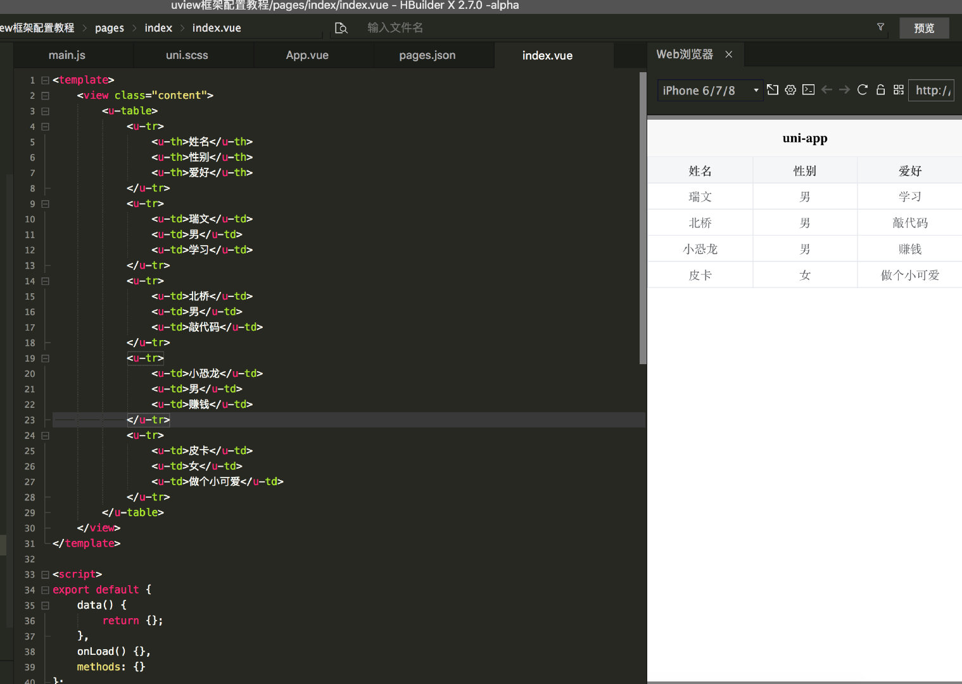The height and width of the screenshot is (684, 962).
Task: Open the browser settings gear icon
Action: click(790, 90)
